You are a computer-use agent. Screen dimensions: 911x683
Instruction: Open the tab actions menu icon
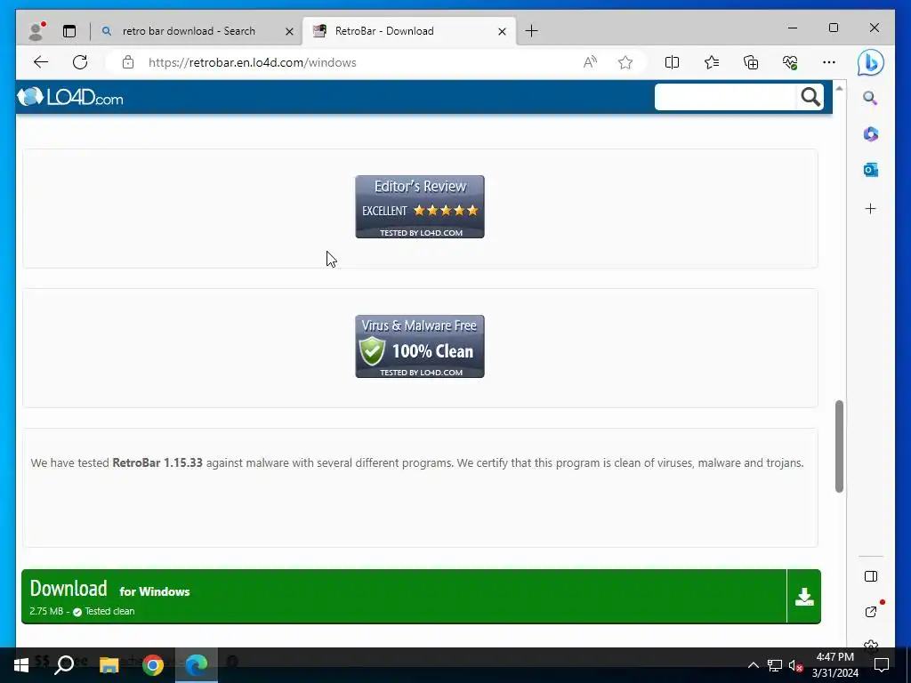point(69,31)
